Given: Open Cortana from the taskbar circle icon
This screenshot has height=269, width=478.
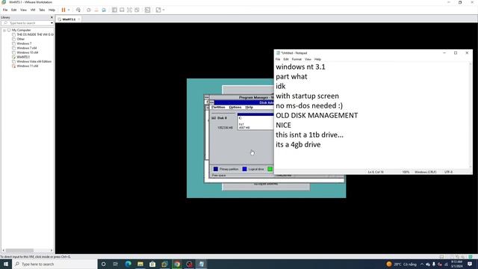Looking at the screenshot, I should (103, 264).
